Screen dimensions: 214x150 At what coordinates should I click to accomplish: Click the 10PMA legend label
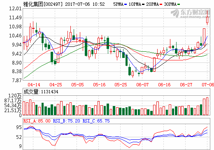click(135, 4)
